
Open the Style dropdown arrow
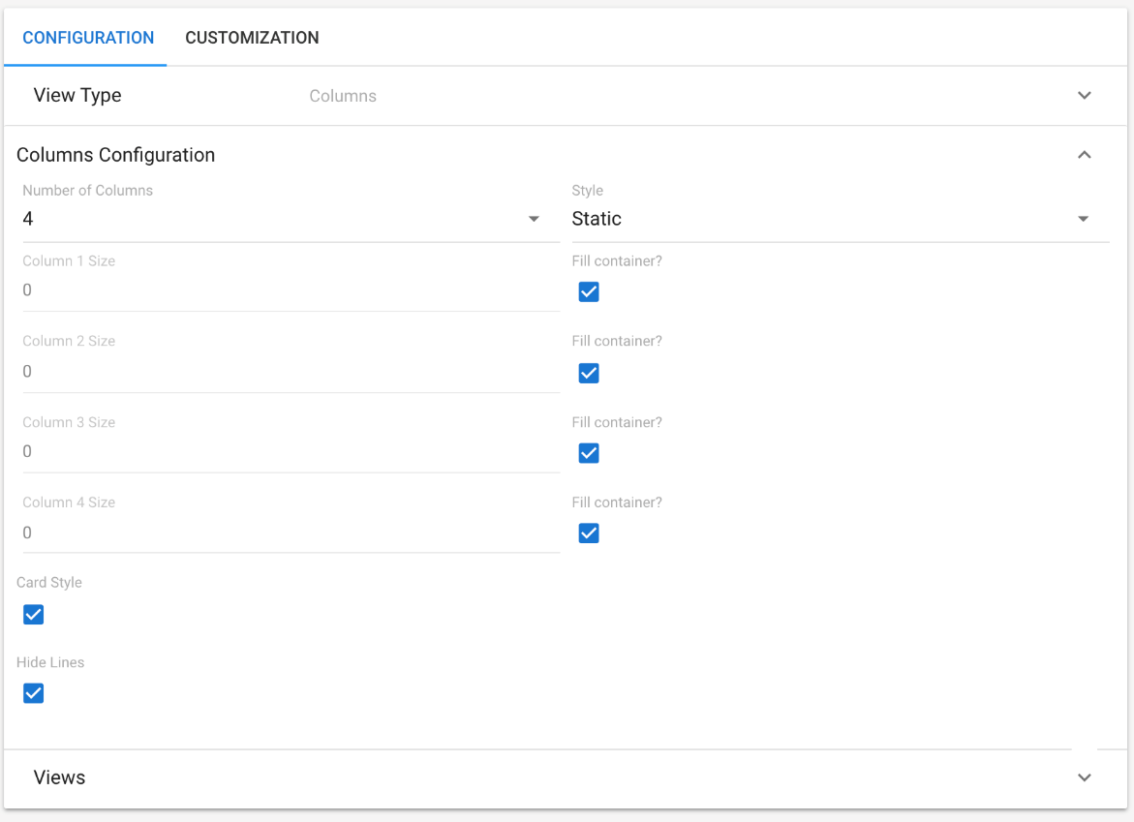coord(1083,220)
